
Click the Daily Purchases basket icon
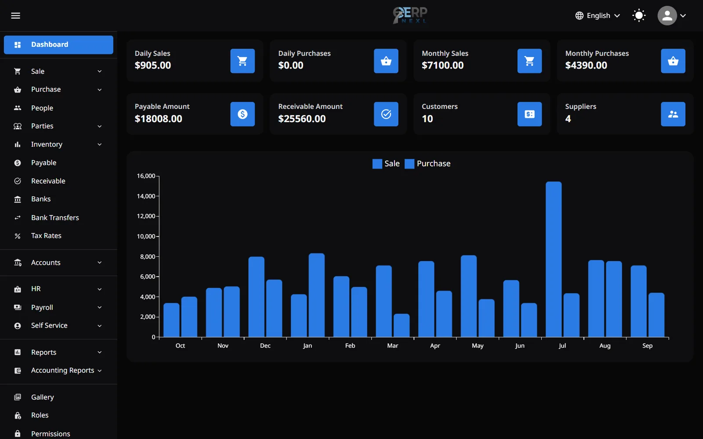click(386, 61)
